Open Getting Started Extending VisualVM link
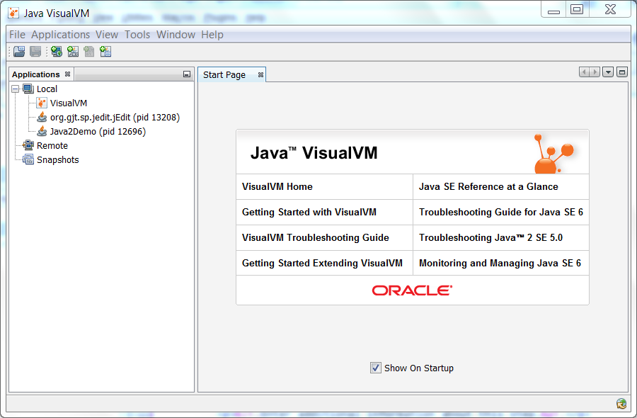 tap(322, 263)
